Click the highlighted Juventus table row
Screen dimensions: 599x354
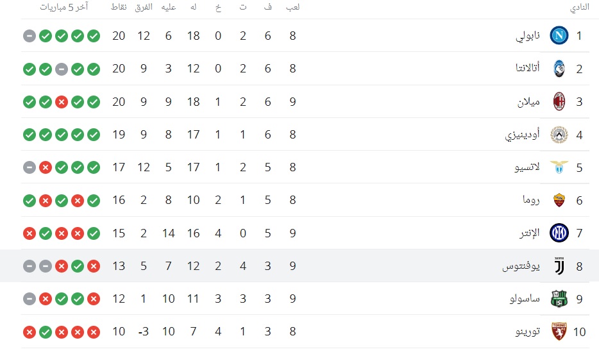point(299,265)
